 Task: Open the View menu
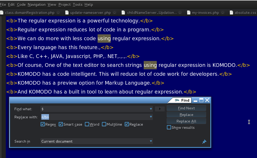pos(52,5)
